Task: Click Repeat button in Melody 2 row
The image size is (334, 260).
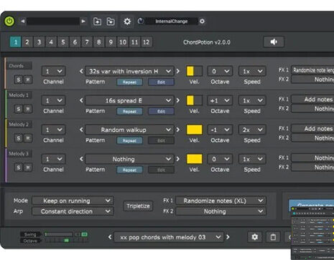Action: [x=129, y=140]
